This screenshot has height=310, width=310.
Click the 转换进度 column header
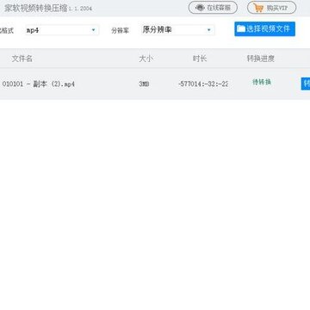[261, 59]
